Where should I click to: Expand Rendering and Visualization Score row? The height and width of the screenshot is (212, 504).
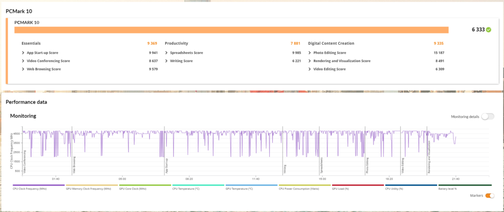click(x=310, y=61)
